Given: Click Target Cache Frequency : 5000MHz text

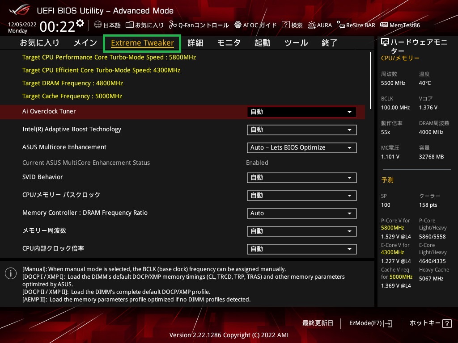Looking at the screenshot, I should tap(72, 96).
